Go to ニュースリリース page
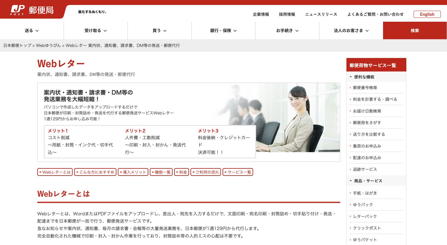The width and height of the screenshot is (447, 245). [321, 14]
